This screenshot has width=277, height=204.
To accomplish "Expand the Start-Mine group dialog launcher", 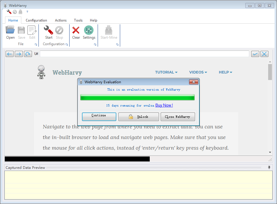I will click(117, 45).
